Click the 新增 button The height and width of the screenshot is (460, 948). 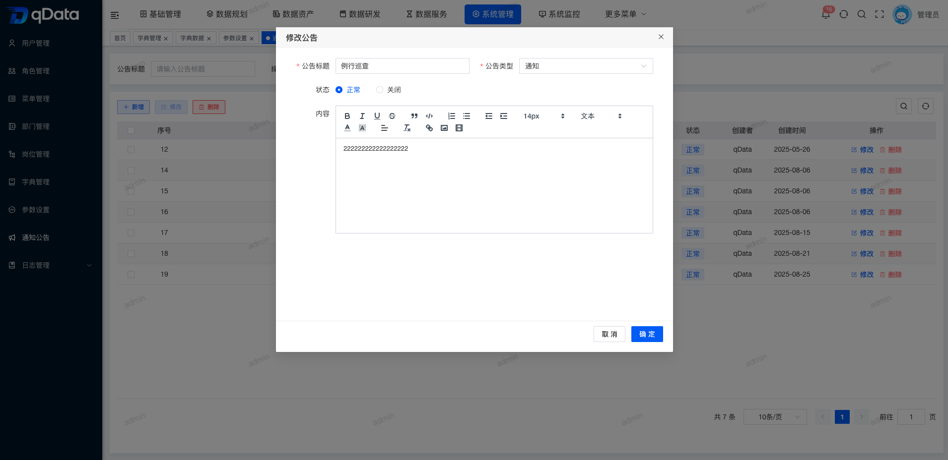coord(134,107)
